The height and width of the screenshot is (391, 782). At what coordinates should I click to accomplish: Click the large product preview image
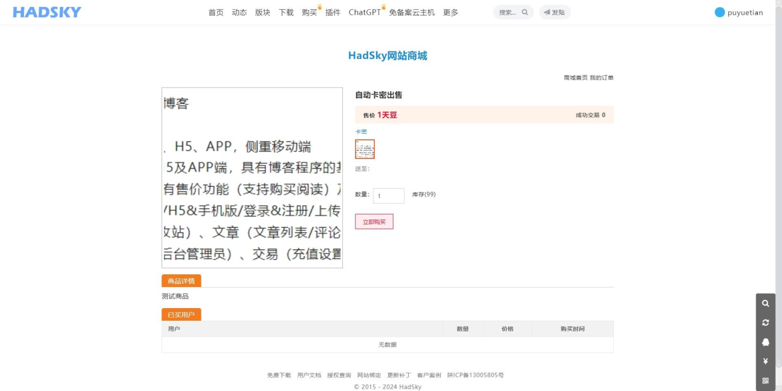point(252,178)
